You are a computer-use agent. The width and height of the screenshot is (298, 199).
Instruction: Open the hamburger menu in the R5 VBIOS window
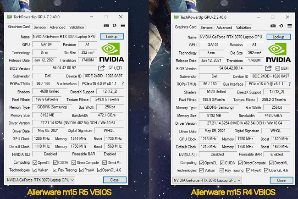coord(123,26)
